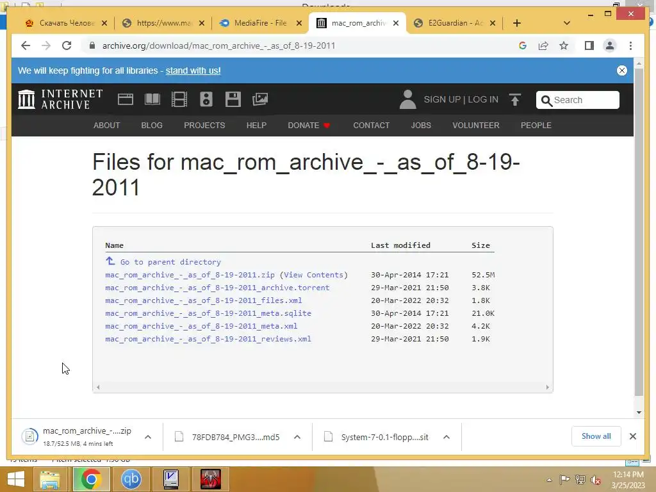Viewport: 656px width, 492px height.
Task: Close the MediaFire tab
Action: [299, 24]
